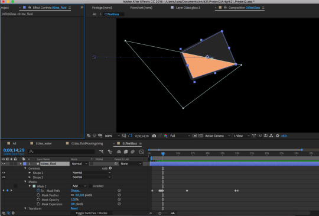Click the Toggle Switches / Modes button
Image resolution: width=319 pixels, height=216 pixels.
tap(92, 213)
